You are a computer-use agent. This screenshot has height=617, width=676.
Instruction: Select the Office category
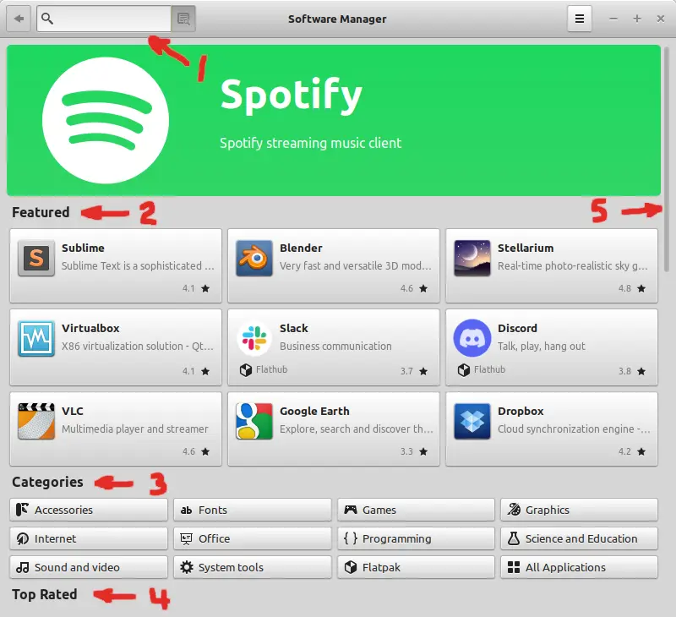(x=253, y=538)
